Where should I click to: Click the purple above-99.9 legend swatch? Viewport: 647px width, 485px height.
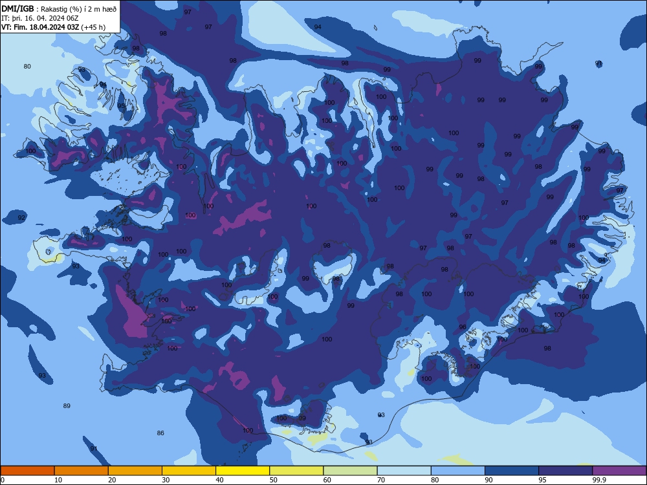point(619,471)
